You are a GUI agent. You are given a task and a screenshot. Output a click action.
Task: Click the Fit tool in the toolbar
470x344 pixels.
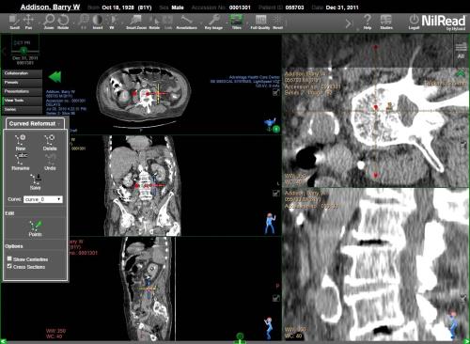pyautogui.click(x=84, y=22)
